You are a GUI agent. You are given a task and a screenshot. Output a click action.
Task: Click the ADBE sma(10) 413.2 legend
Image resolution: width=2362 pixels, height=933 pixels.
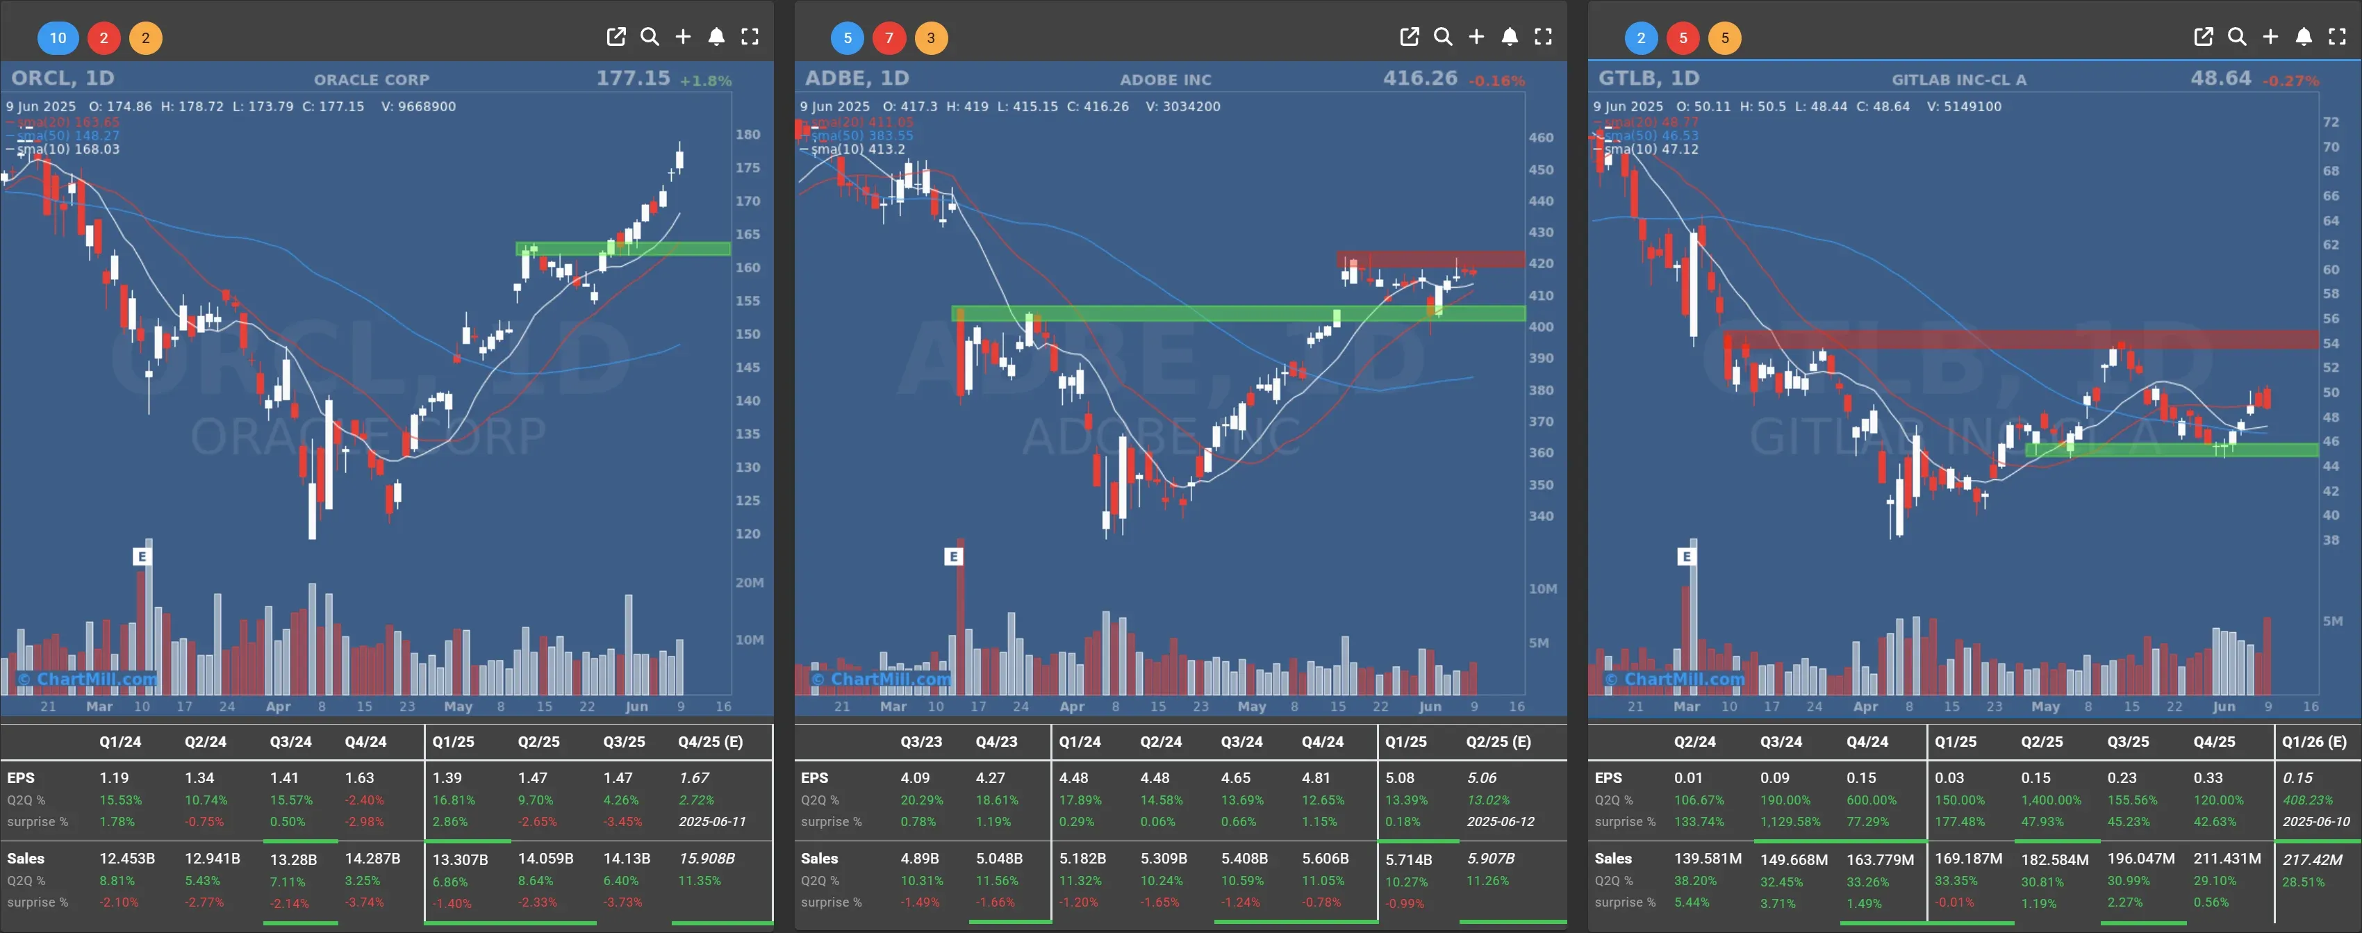[x=852, y=149]
